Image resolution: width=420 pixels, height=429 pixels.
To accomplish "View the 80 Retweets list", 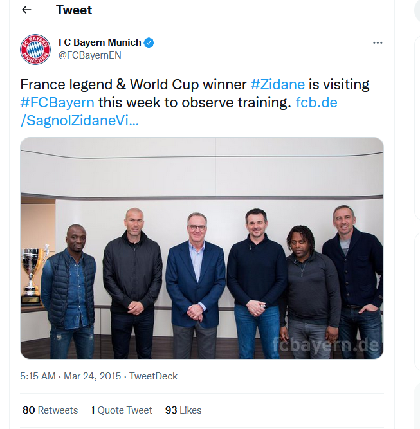I will (x=50, y=410).
